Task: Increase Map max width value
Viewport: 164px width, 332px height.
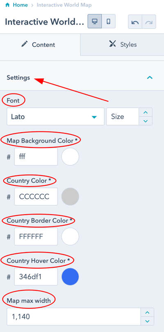Action: pyautogui.click(x=147, y=312)
